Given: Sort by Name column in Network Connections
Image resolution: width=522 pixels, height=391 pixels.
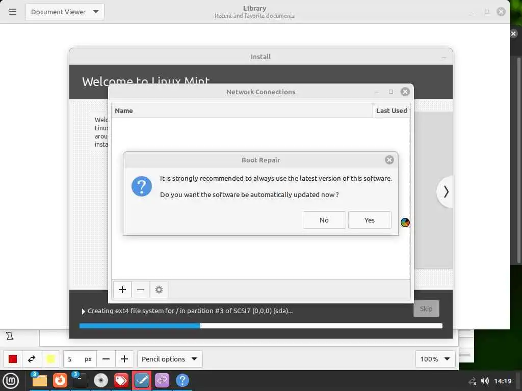Looking at the screenshot, I should (x=242, y=110).
